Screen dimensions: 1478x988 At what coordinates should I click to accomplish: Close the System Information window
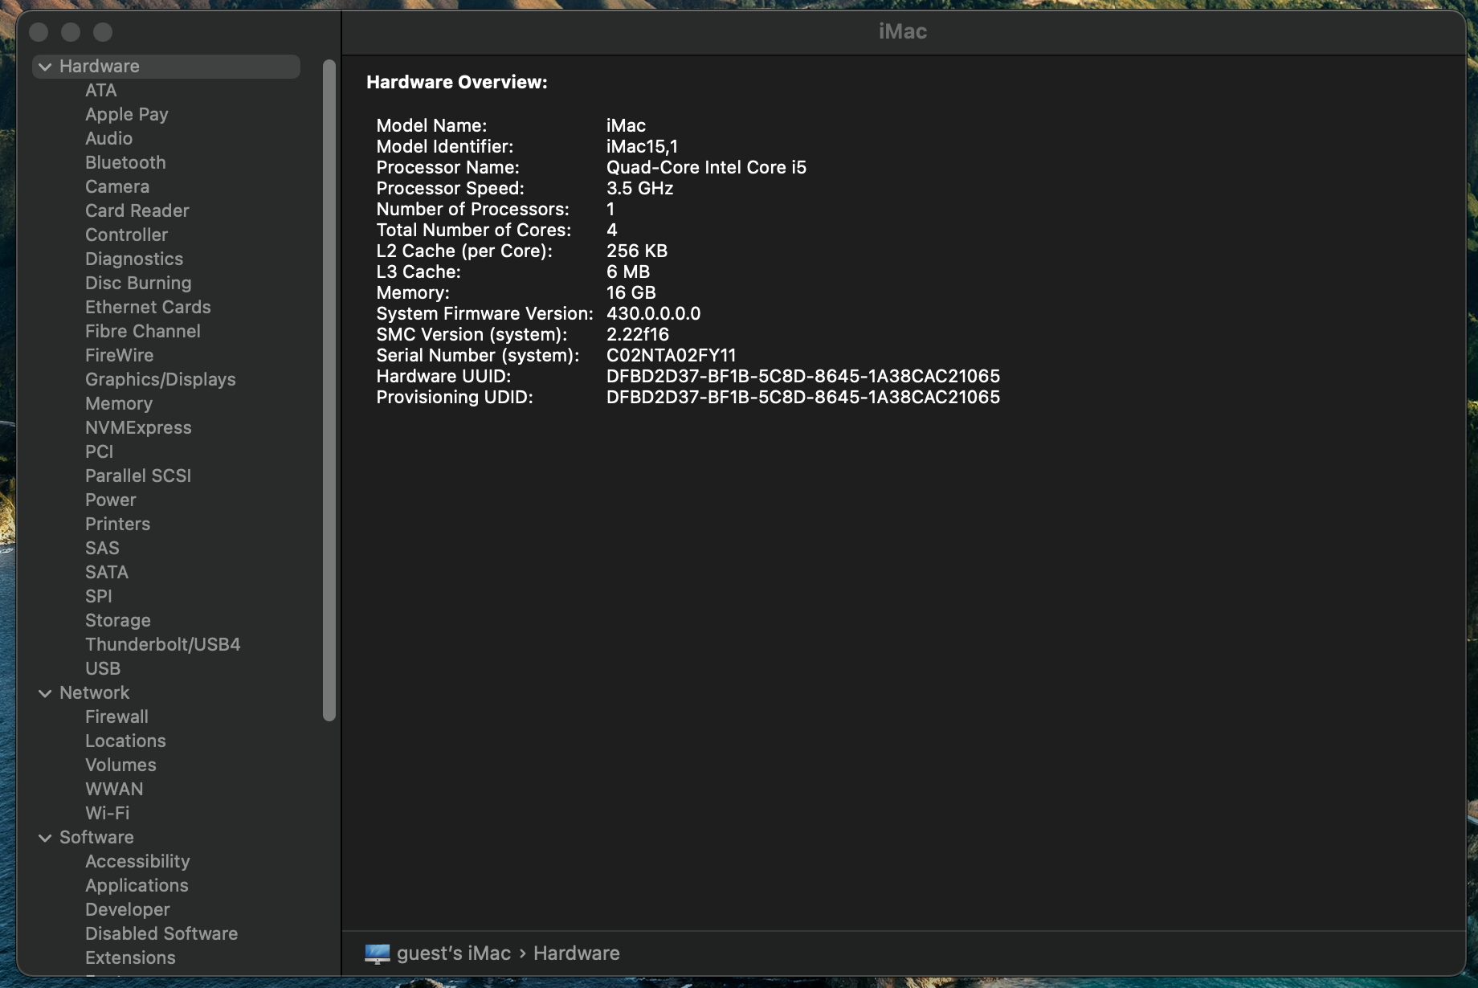pyautogui.click(x=39, y=32)
